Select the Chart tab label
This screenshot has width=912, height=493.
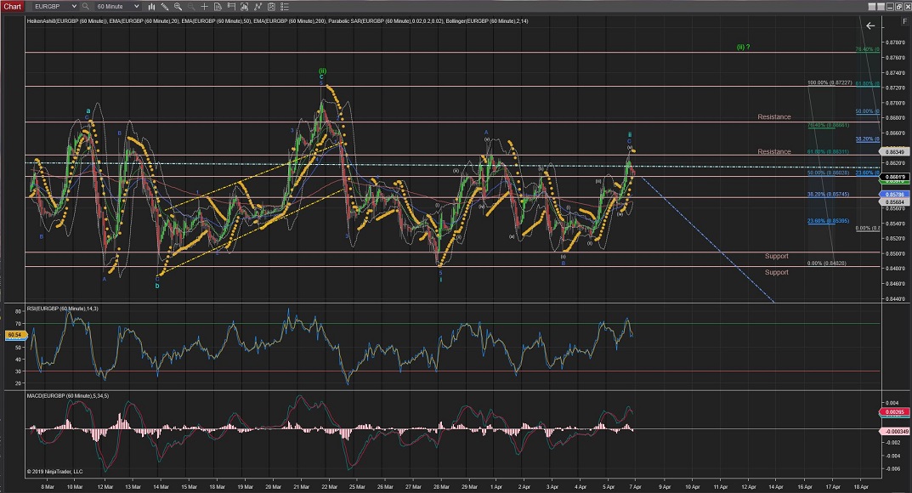[x=12, y=6]
